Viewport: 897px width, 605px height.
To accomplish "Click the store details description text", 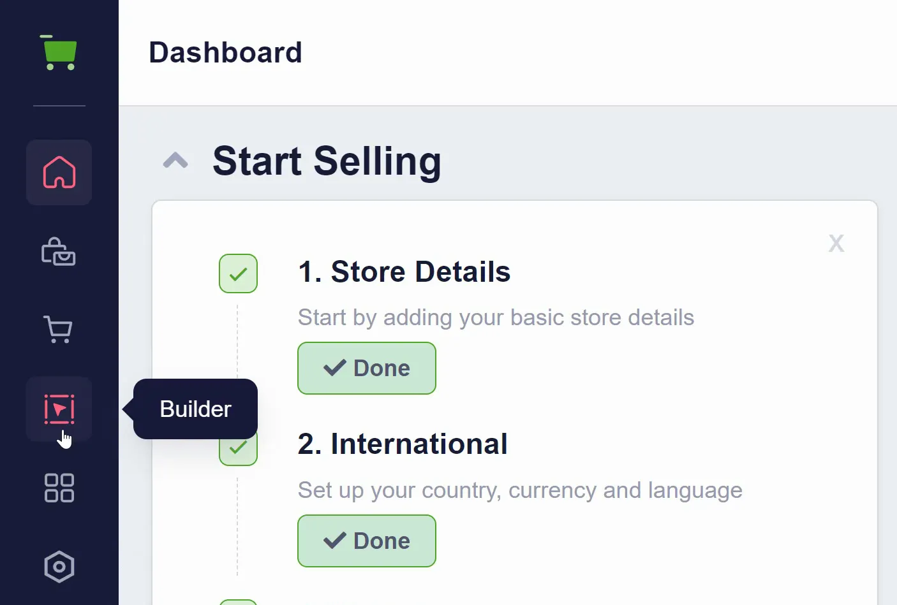I will (x=496, y=317).
